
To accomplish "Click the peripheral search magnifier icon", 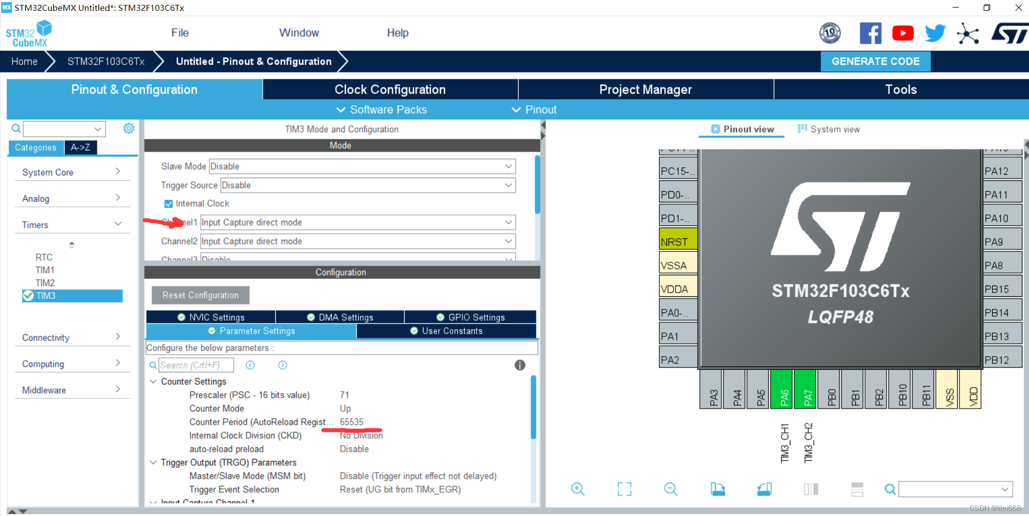I will [x=16, y=128].
